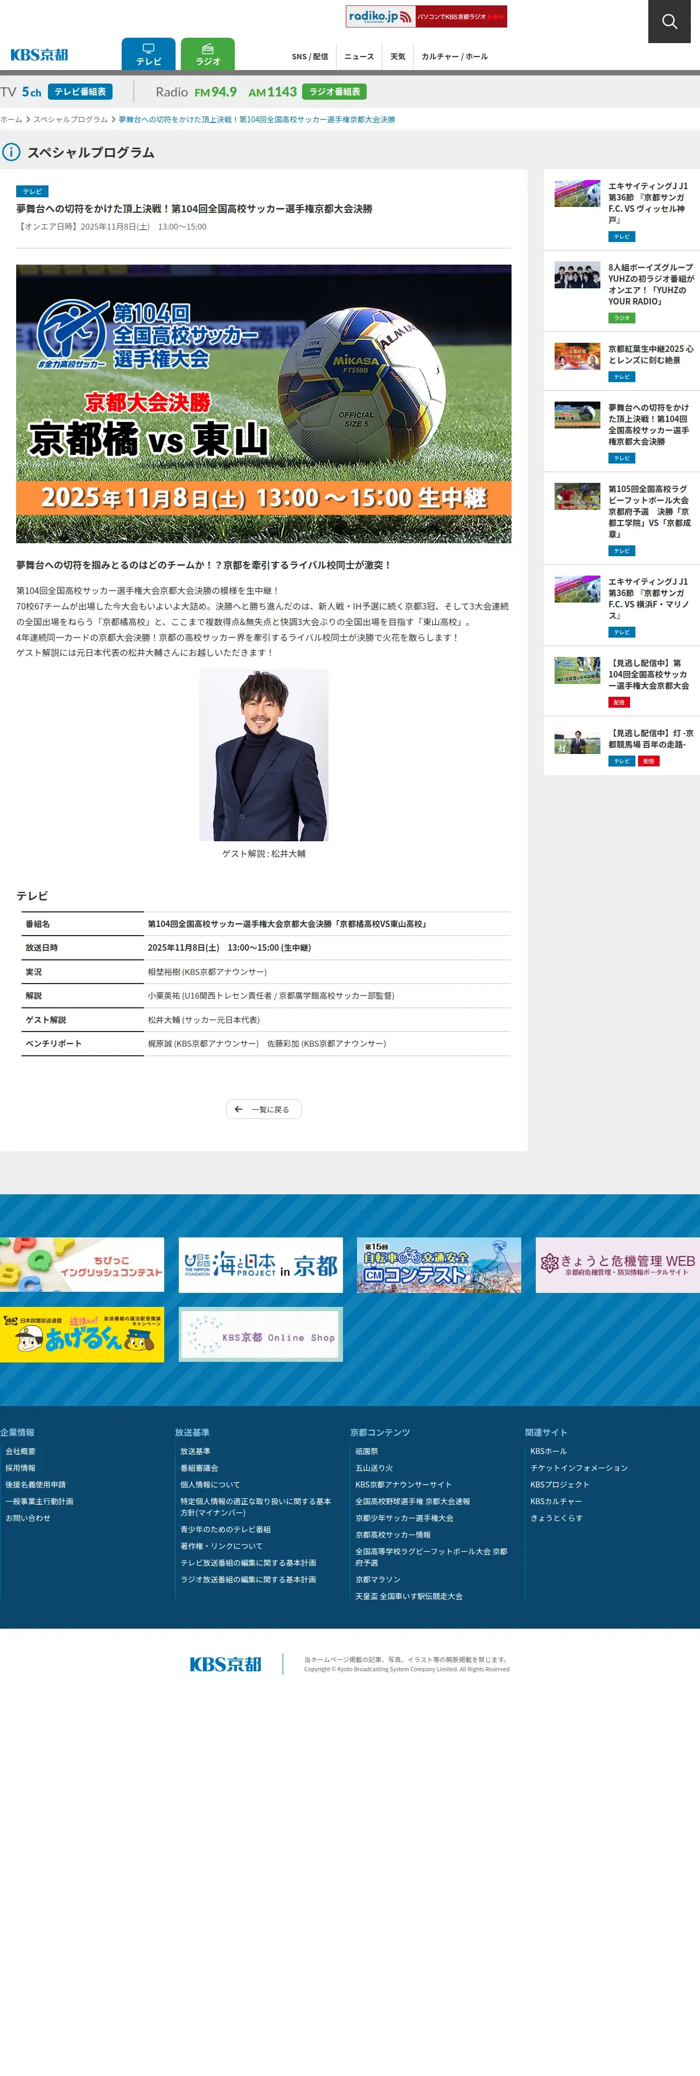This screenshot has height=2076, width=700.
Task: Open 自転車交通安全CMコンテスト banner
Action: [439, 1264]
